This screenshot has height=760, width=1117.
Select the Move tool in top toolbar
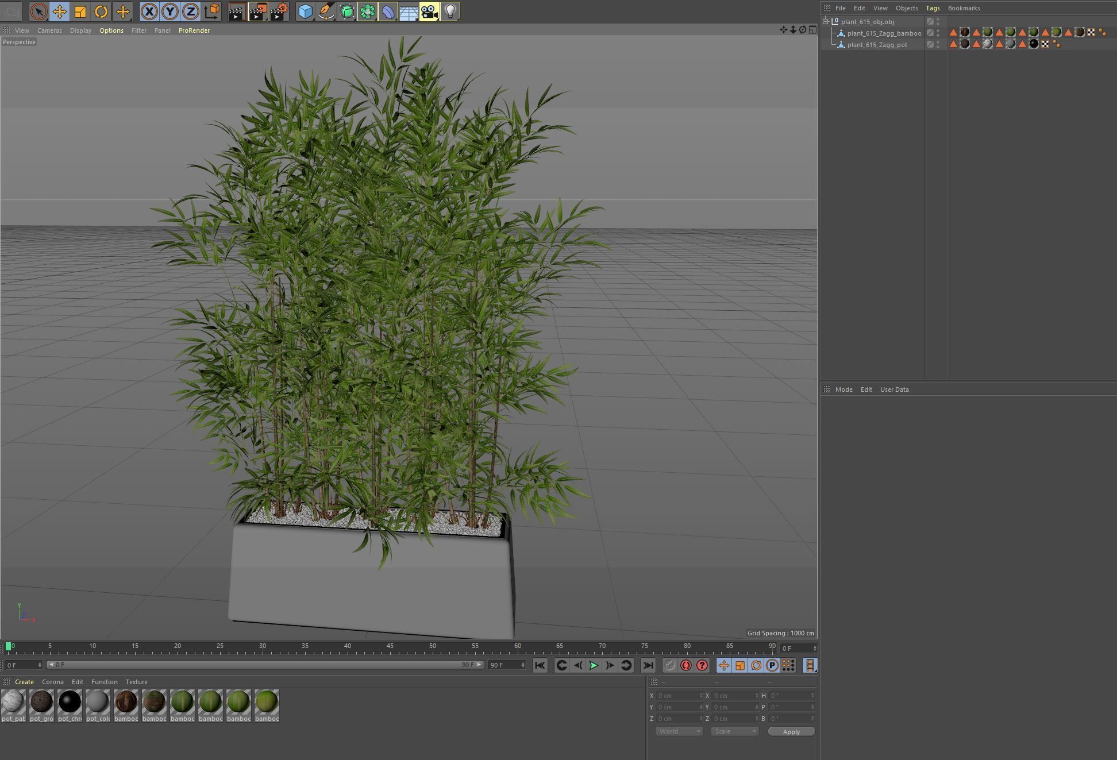point(59,11)
